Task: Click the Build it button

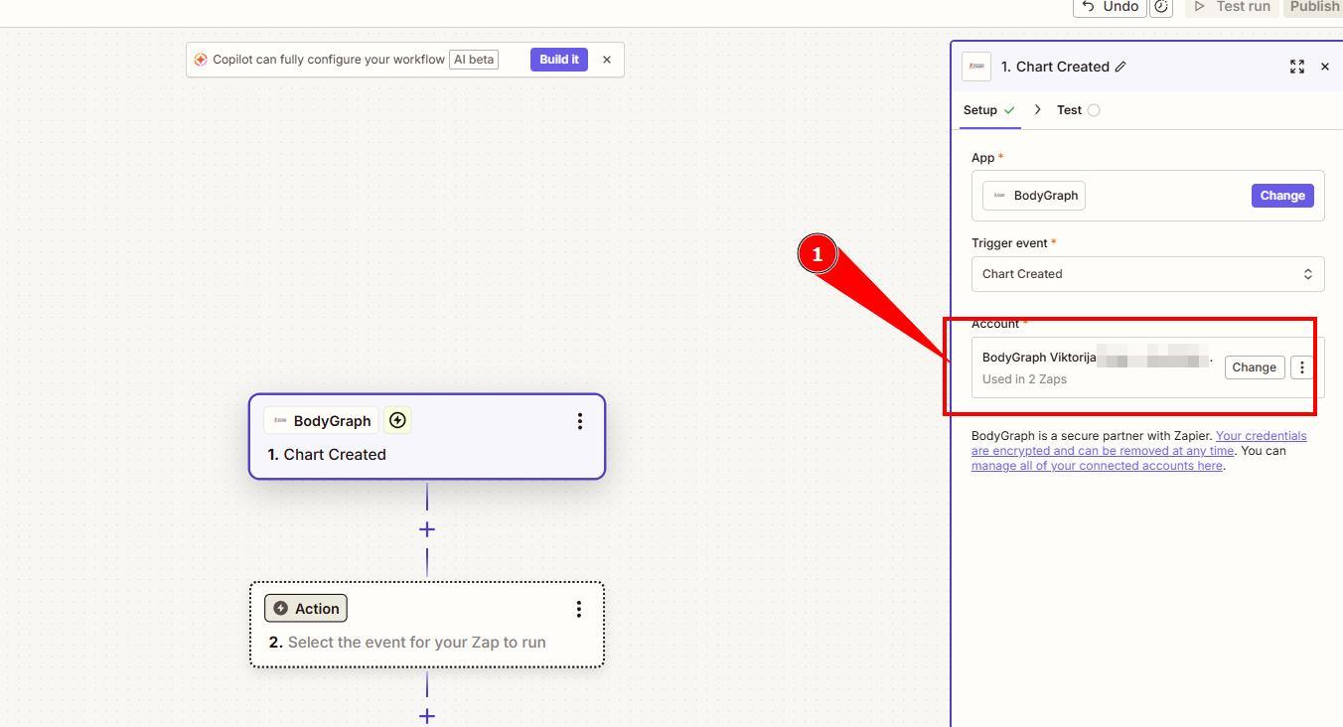Action: [558, 60]
